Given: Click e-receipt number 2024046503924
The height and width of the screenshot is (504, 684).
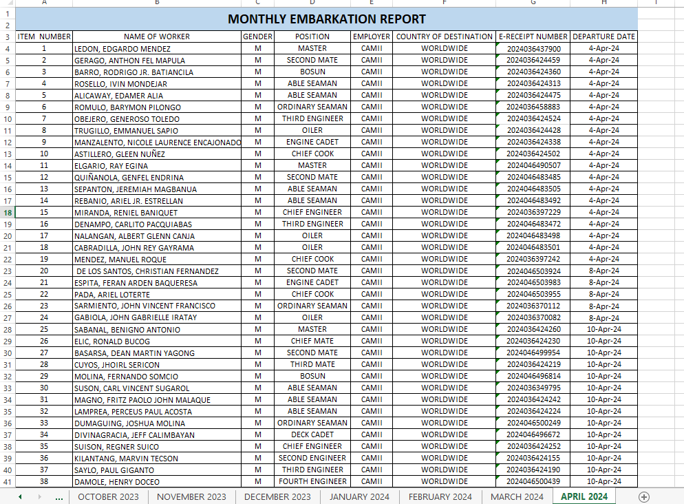Looking at the screenshot, I should click(x=533, y=271).
